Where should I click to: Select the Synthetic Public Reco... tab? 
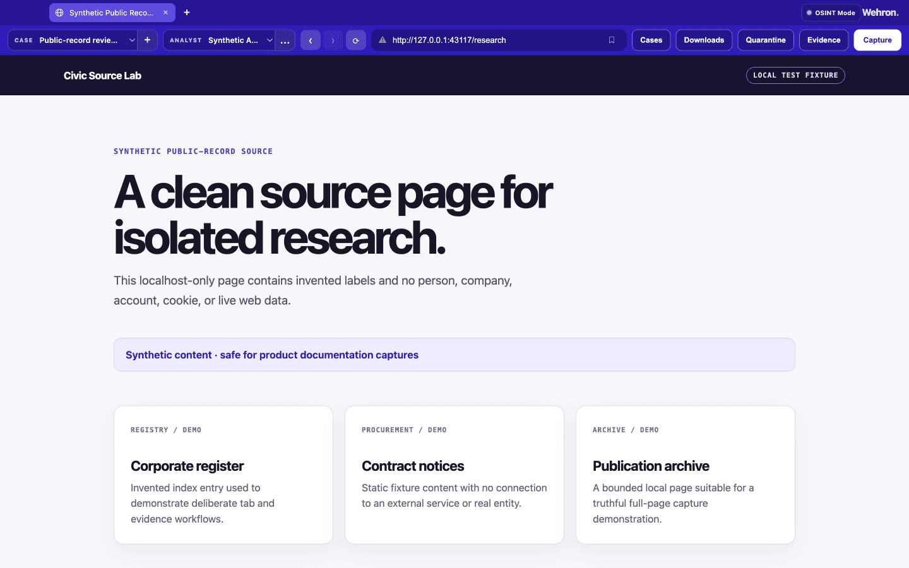(x=113, y=13)
